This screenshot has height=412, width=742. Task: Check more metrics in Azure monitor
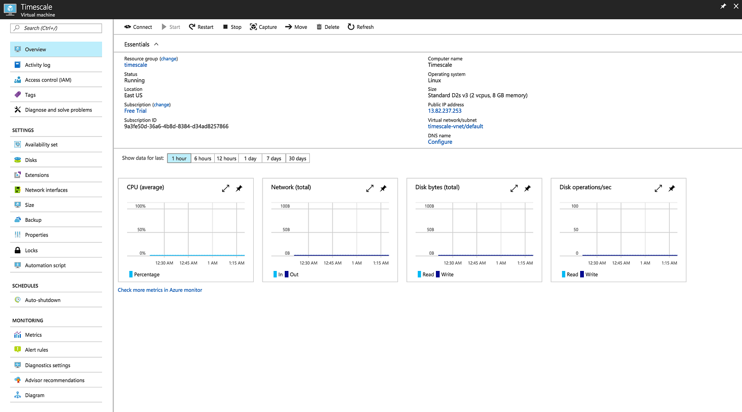[x=160, y=290]
